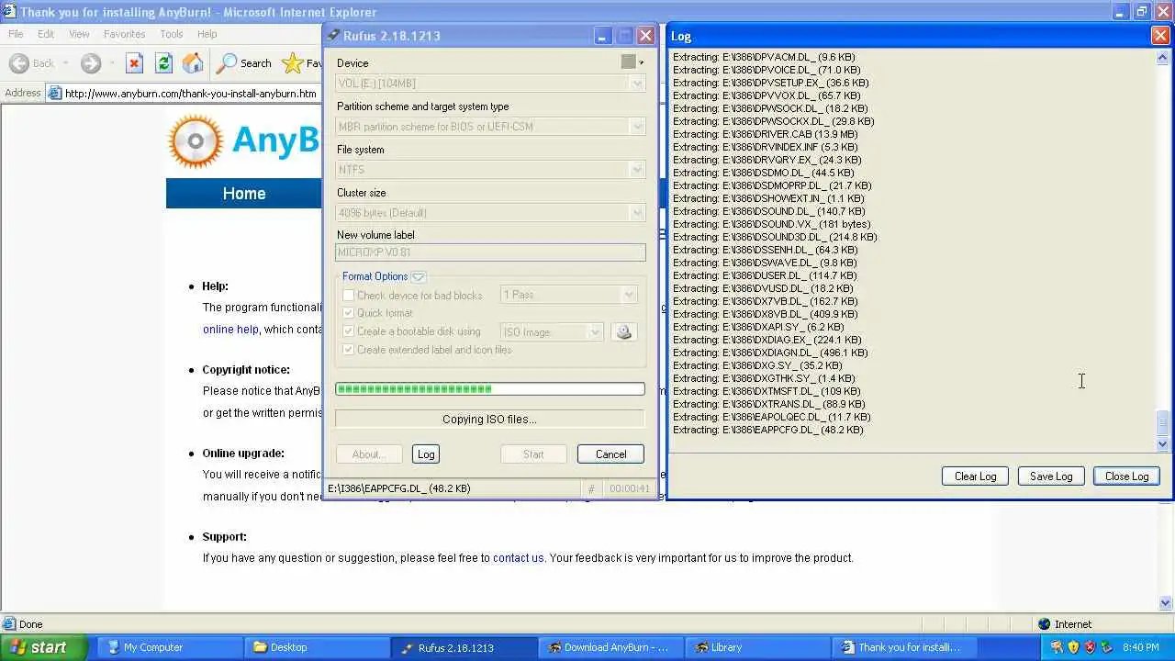Click the Home tab on AnyBurn site
This screenshot has width=1175, height=661.
click(x=244, y=194)
